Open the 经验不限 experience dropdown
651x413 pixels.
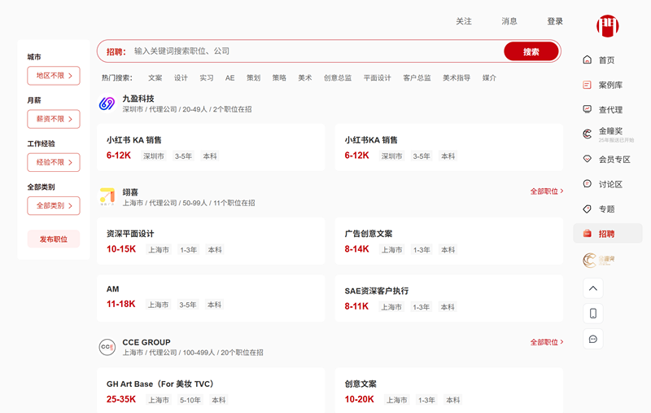(x=54, y=162)
